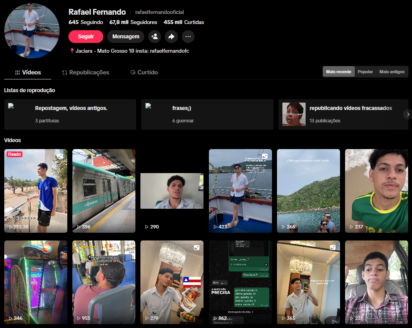The image size is (412, 328).
Task: Click the photo carousel icon on boat video
Action: pos(265,156)
